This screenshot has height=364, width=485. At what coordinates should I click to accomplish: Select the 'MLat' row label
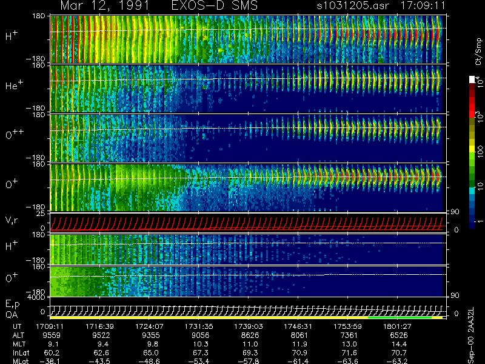(x=21, y=361)
